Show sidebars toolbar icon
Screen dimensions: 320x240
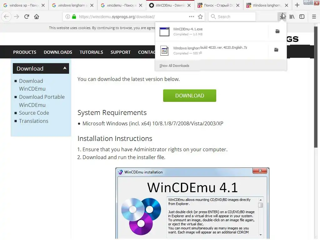pyautogui.click(x=302, y=17)
